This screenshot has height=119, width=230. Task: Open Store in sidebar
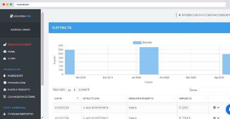pos(11,58)
